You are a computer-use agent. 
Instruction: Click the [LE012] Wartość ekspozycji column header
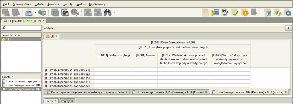183,60
